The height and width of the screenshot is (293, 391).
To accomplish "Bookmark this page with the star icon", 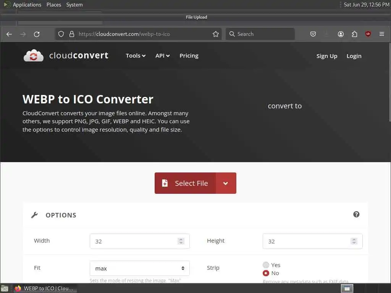I will 216,34.
